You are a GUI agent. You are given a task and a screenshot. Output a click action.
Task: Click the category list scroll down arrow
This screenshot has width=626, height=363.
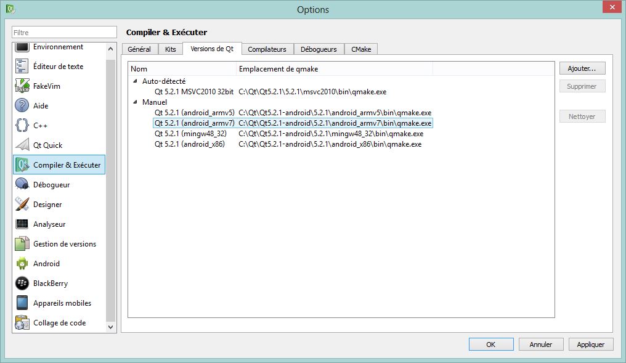pyautogui.click(x=110, y=327)
